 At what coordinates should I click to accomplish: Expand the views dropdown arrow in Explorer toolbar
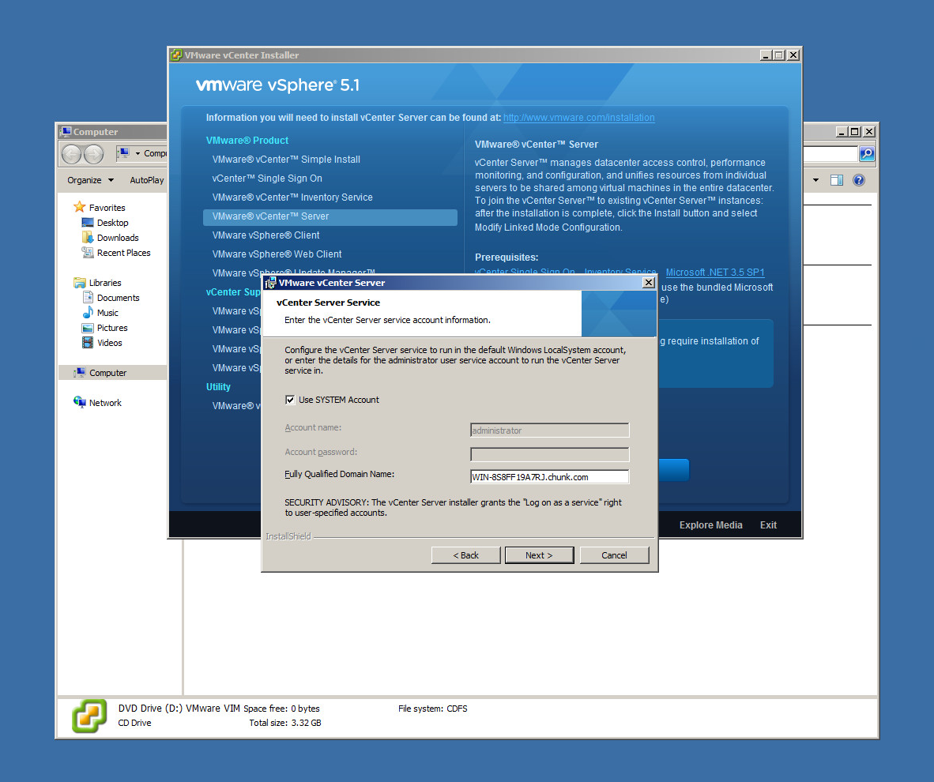pyautogui.click(x=815, y=180)
